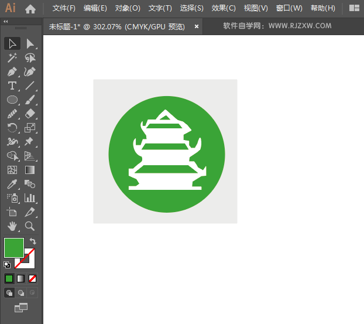Select the Eraser tool
364x324 pixels.
30,114
